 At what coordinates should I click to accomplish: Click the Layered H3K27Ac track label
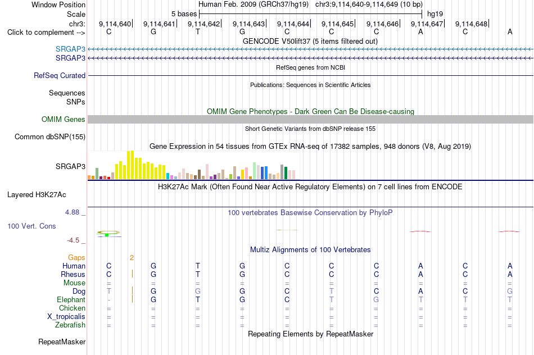(x=37, y=195)
